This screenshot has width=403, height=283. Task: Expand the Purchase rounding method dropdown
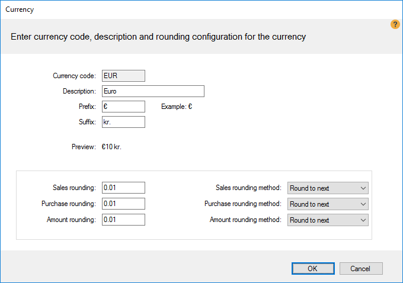328,204
